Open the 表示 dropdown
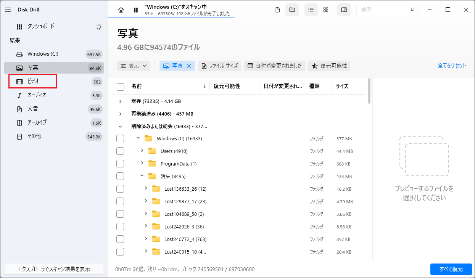Screen dimensions: 475x278 click(133, 66)
